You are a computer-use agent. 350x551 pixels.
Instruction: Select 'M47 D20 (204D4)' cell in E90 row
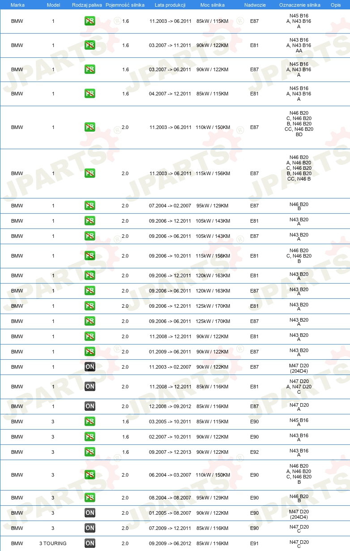click(x=299, y=514)
